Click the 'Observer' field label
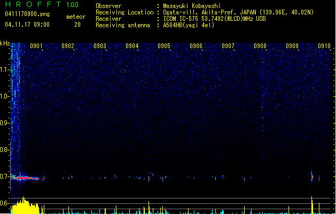 (108, 6)
